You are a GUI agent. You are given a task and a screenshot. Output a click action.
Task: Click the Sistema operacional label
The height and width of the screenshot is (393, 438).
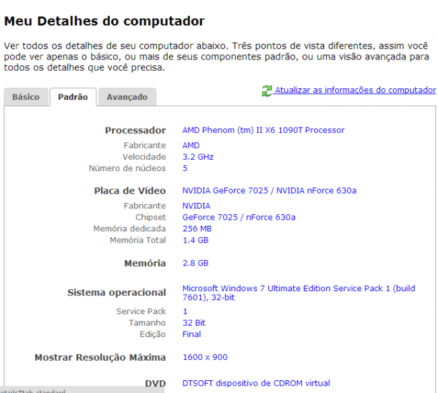(x=117, y=293)
